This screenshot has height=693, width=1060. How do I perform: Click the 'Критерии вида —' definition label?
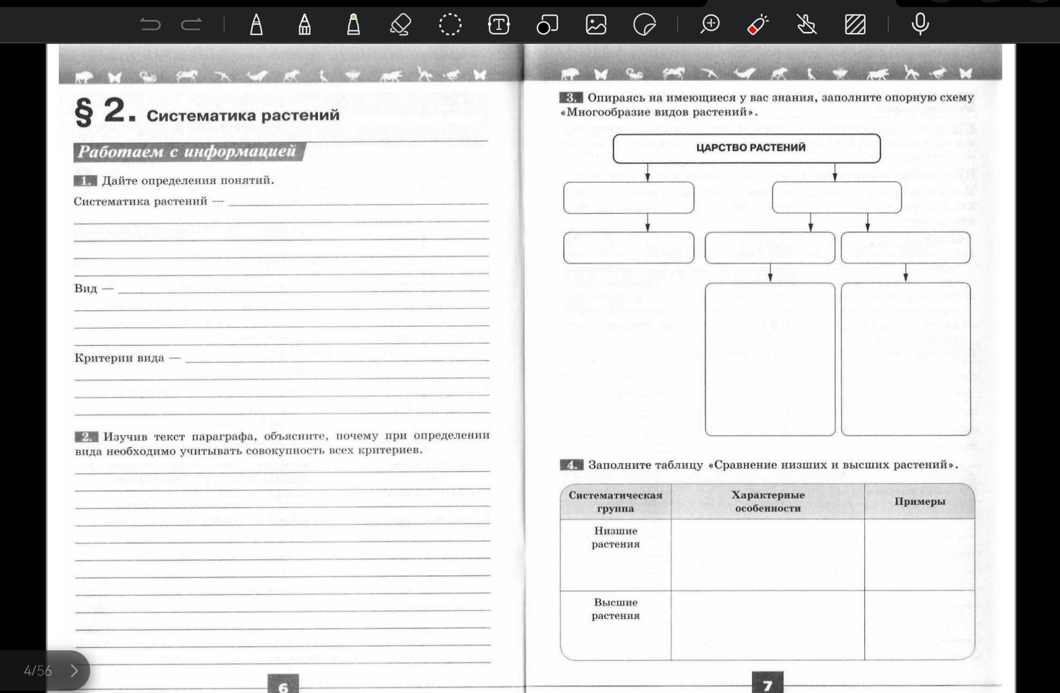point(127,358)
